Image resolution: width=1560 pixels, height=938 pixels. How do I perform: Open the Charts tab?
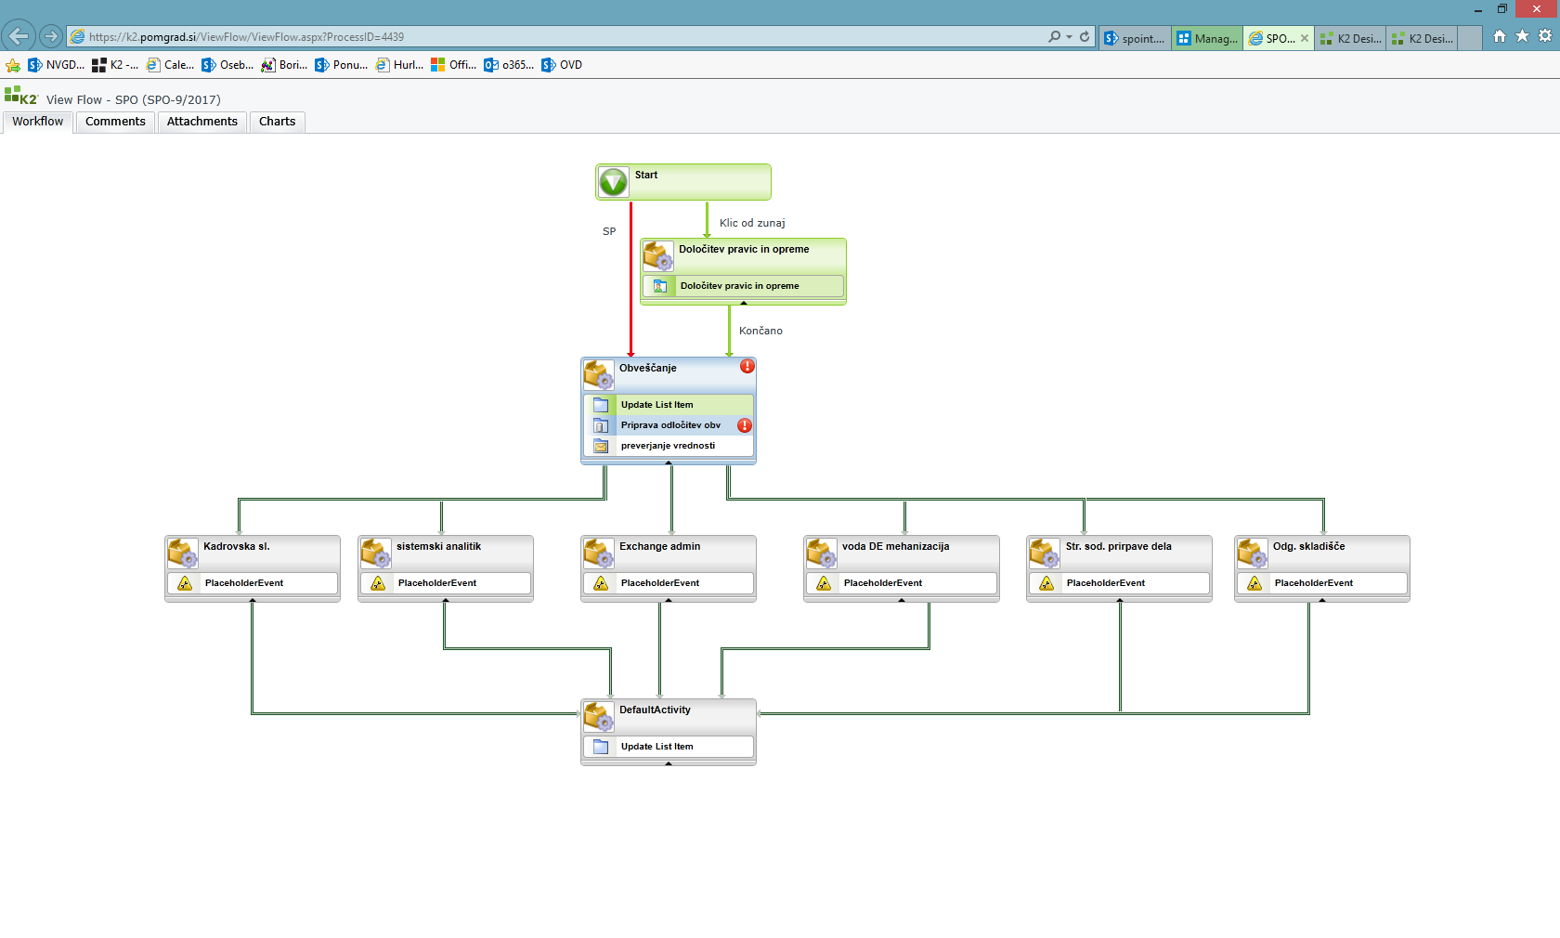pos(277,122)
